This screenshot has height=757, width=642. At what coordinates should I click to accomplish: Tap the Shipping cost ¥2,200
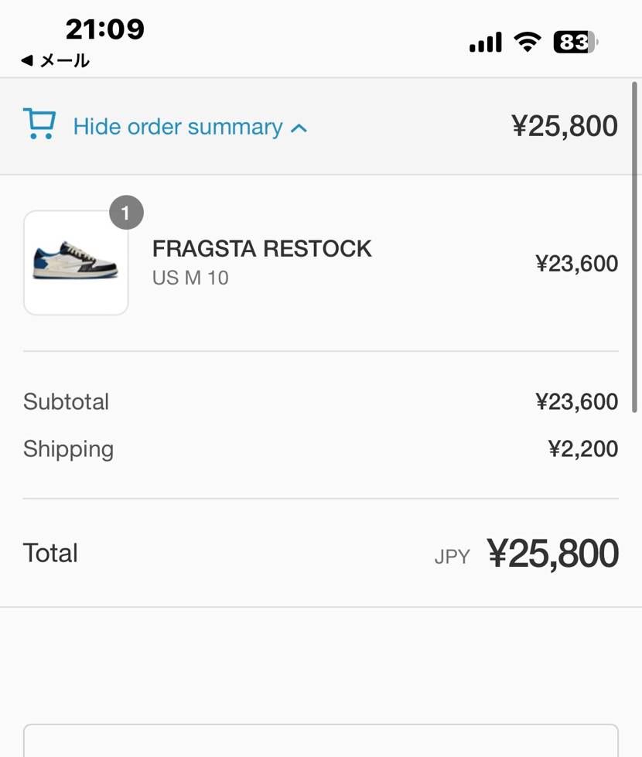tap(582, 448)
